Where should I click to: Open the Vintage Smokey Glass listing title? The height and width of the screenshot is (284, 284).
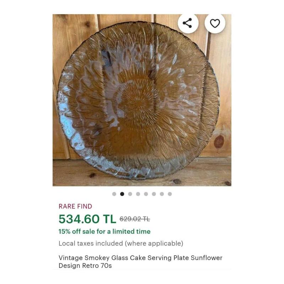(x=140, y=262)
